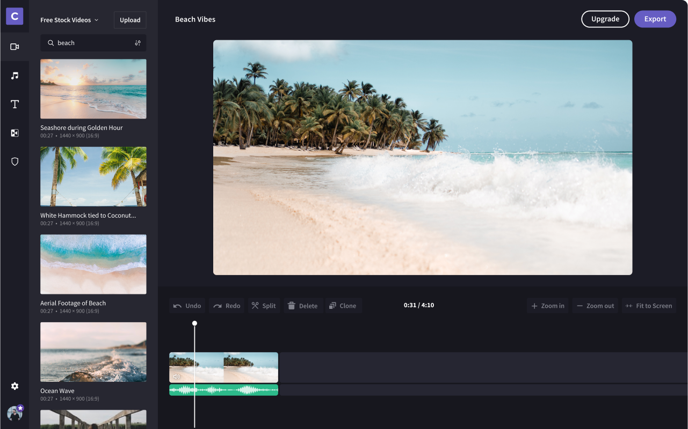Screen dimensions: 688x429
Task: Delete the selected clip
Action: [303, 306]
